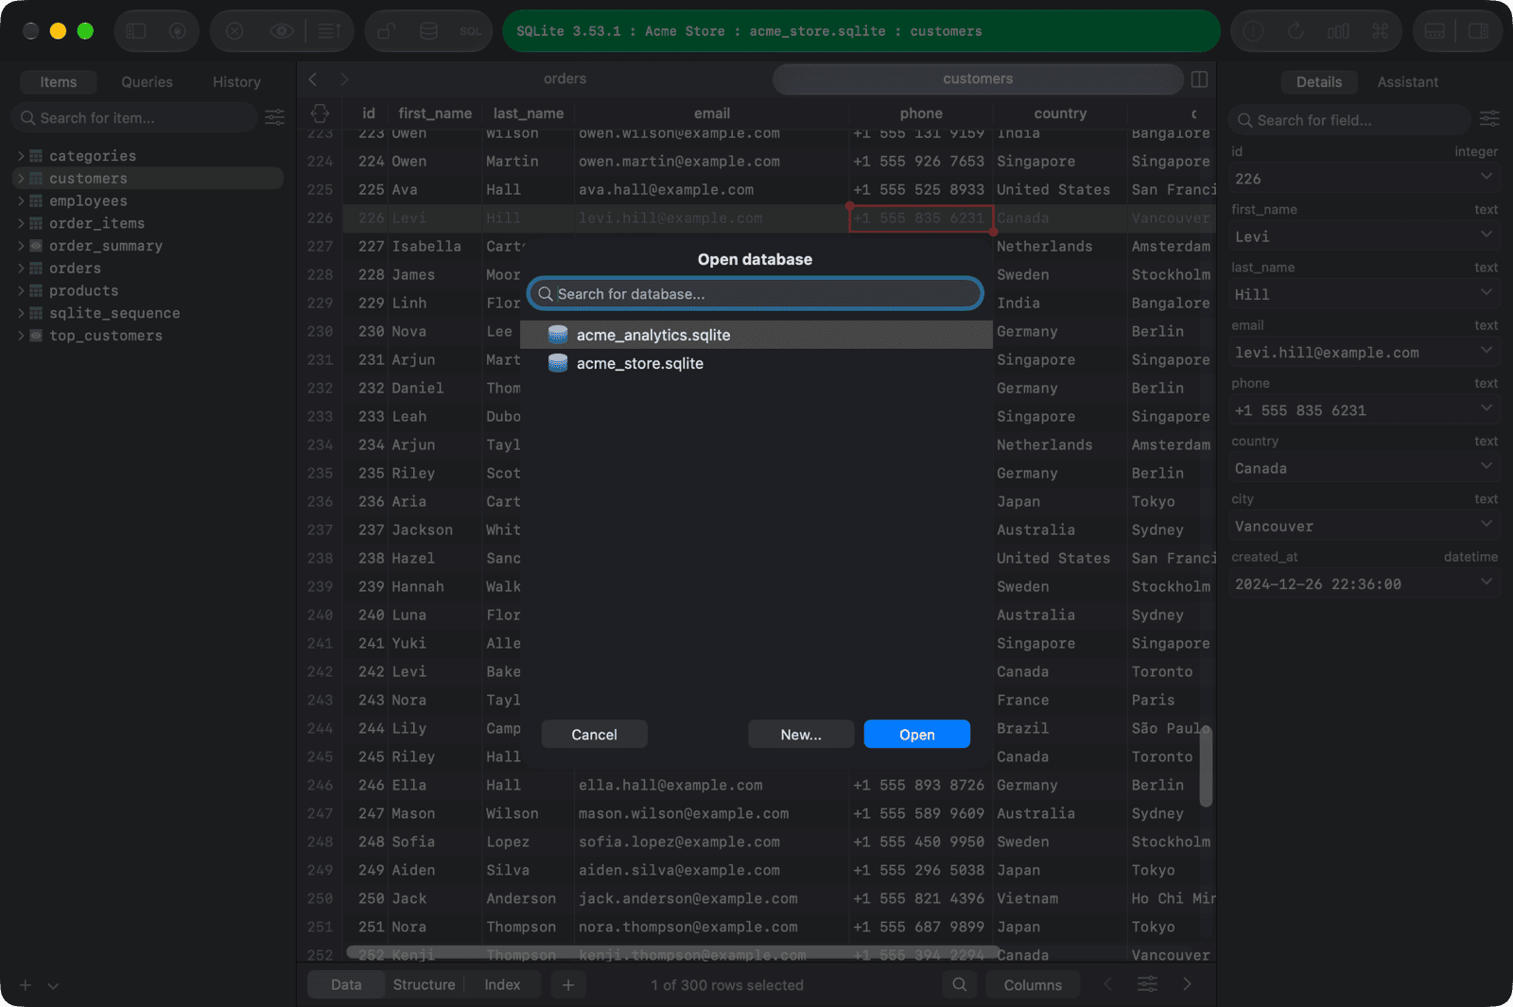Open pagination settings sliders icon in bottom bar

(1147, 984)
